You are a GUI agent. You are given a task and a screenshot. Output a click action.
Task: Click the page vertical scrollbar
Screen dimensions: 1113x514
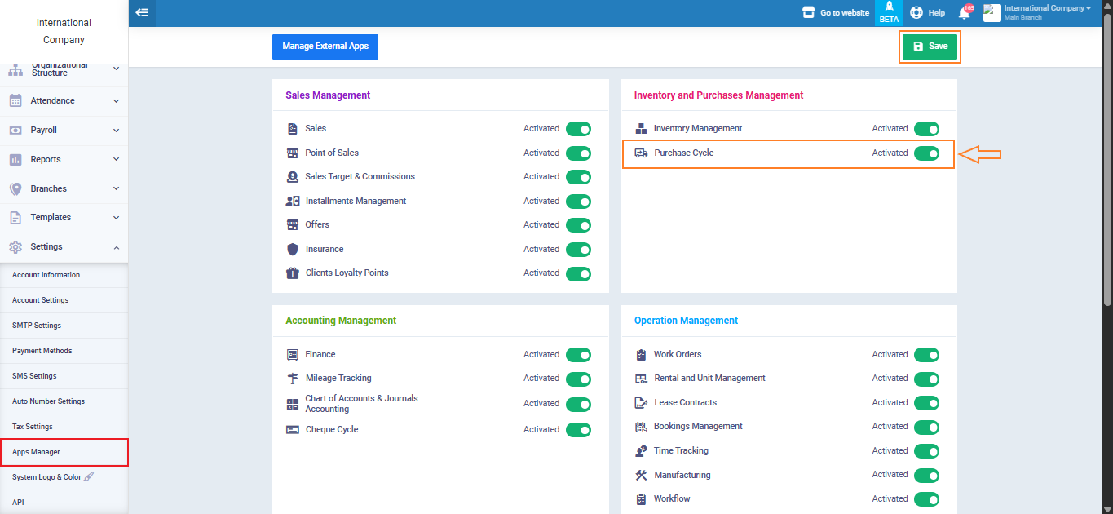tap(1106, 163)
